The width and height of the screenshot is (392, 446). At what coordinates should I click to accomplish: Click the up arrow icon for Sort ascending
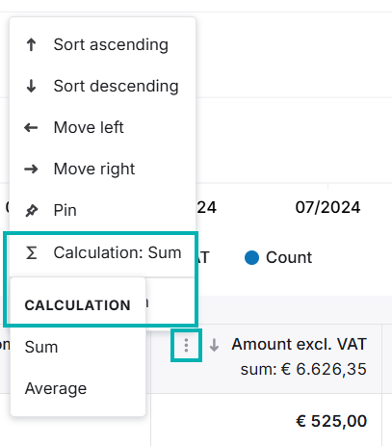pos(31,44)
